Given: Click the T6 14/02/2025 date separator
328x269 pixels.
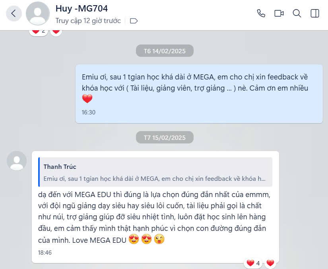Looking at the screenshot, I should [165, 51].
